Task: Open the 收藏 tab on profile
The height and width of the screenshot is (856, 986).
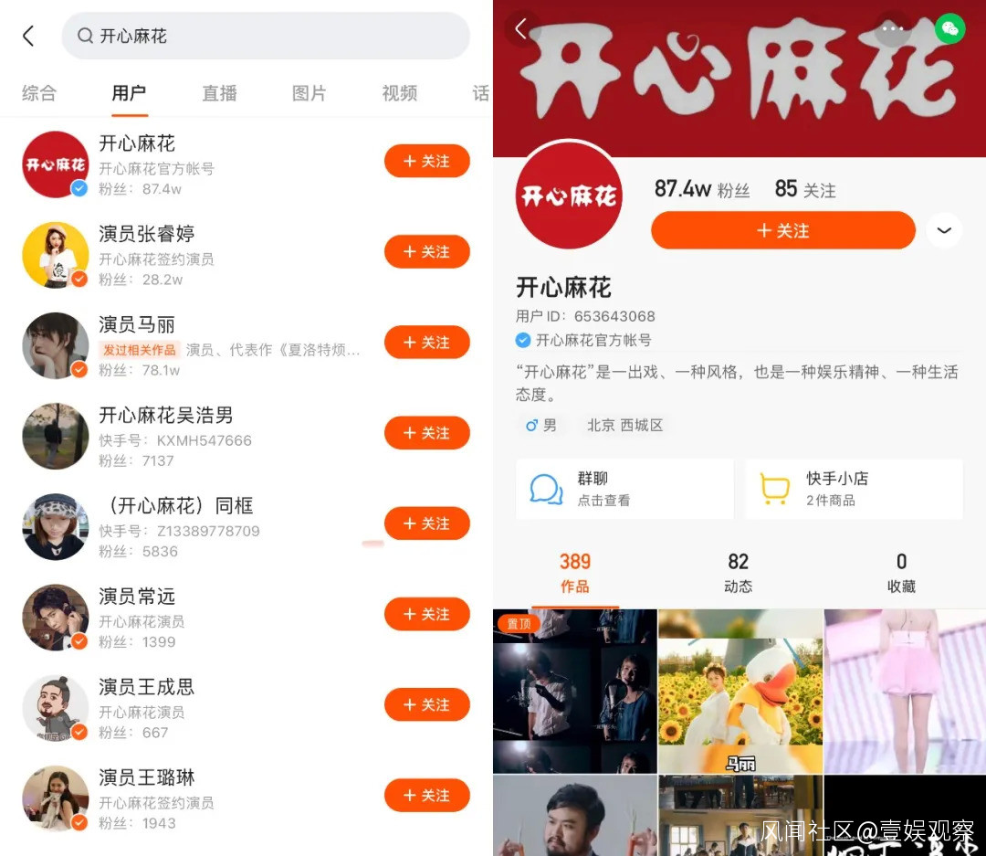Action: [900, 572]
